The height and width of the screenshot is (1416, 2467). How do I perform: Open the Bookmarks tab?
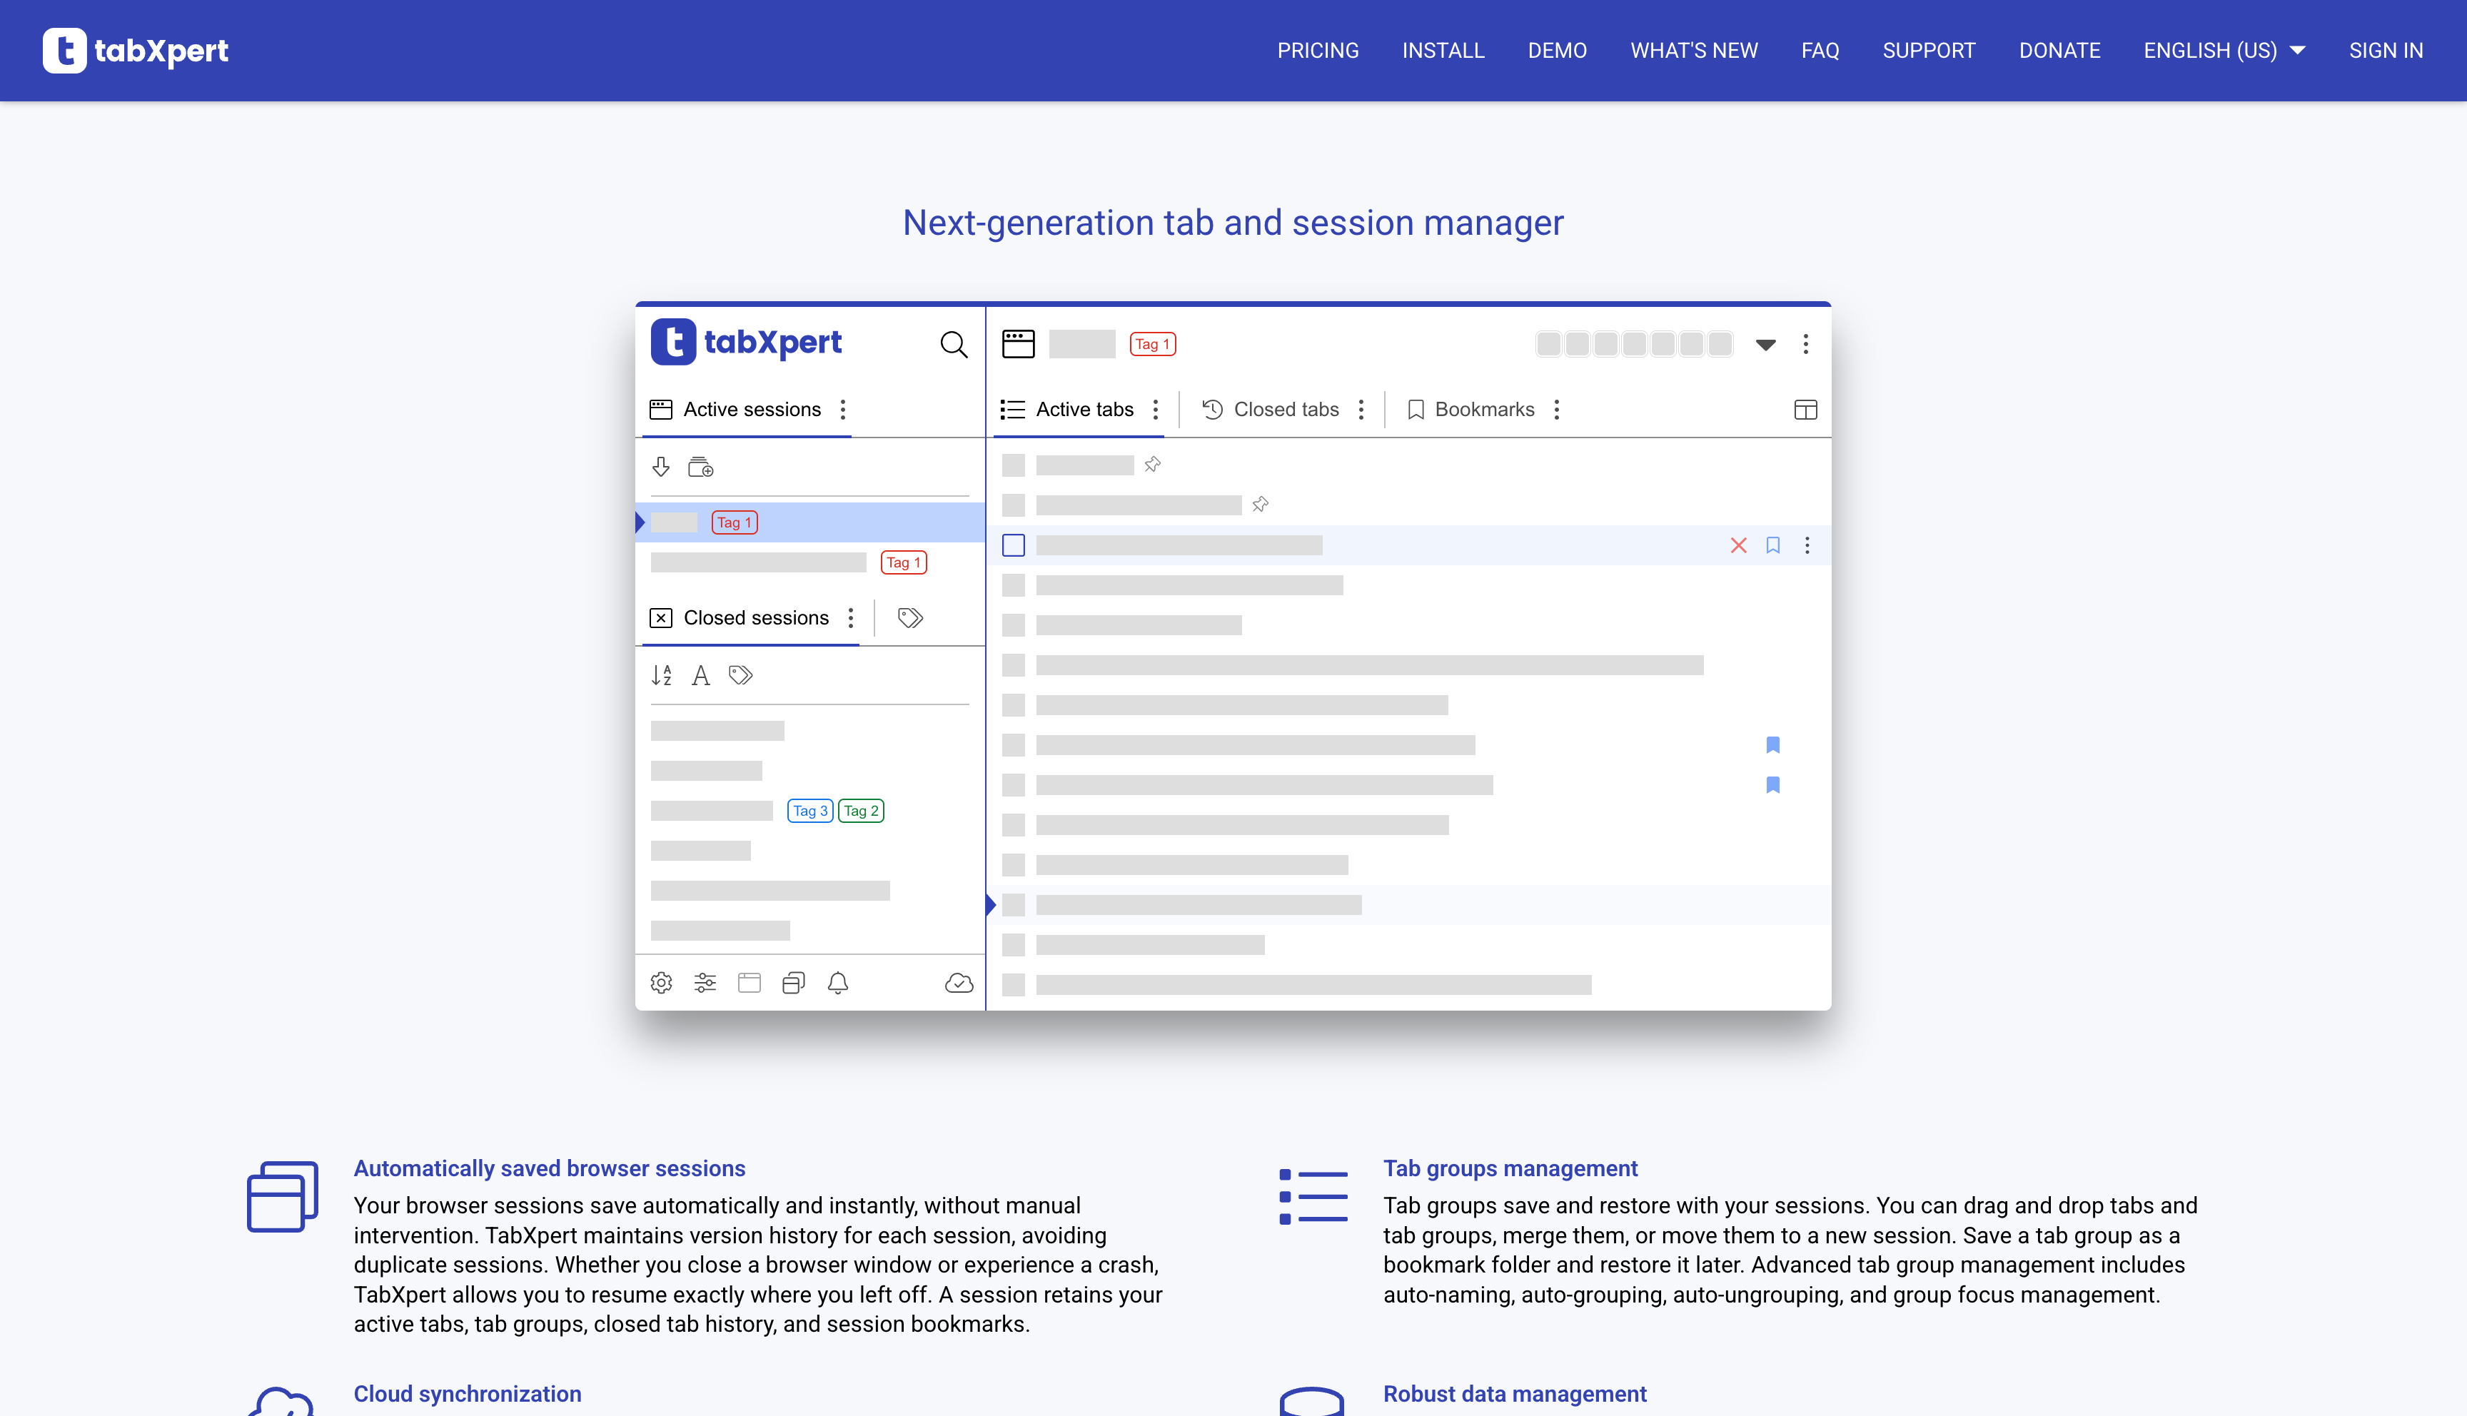click(1470, 410)
